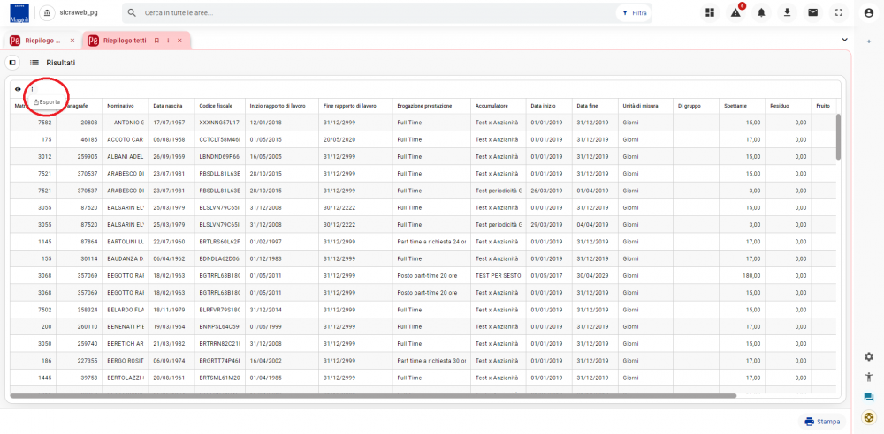Open the warning alerts icon with badge
The image size is (884, 434).
735,12
